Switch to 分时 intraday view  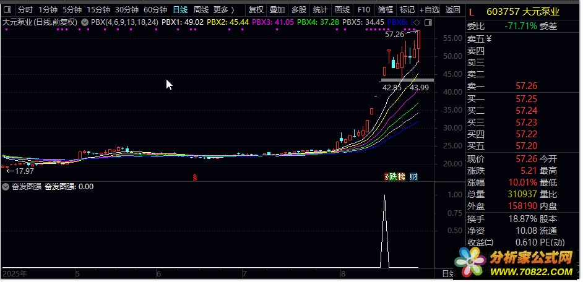pyautogui.click(x=25, y=10)
